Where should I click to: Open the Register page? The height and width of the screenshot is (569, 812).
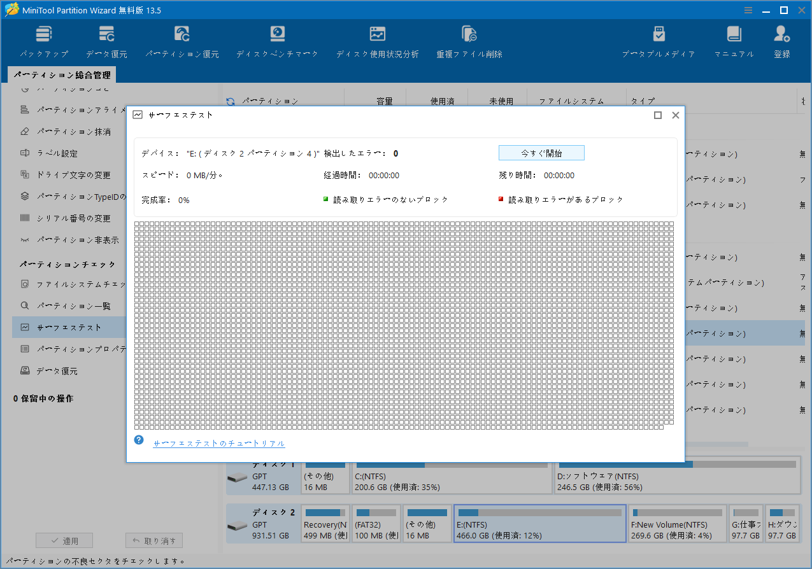[x=781, y=39]
